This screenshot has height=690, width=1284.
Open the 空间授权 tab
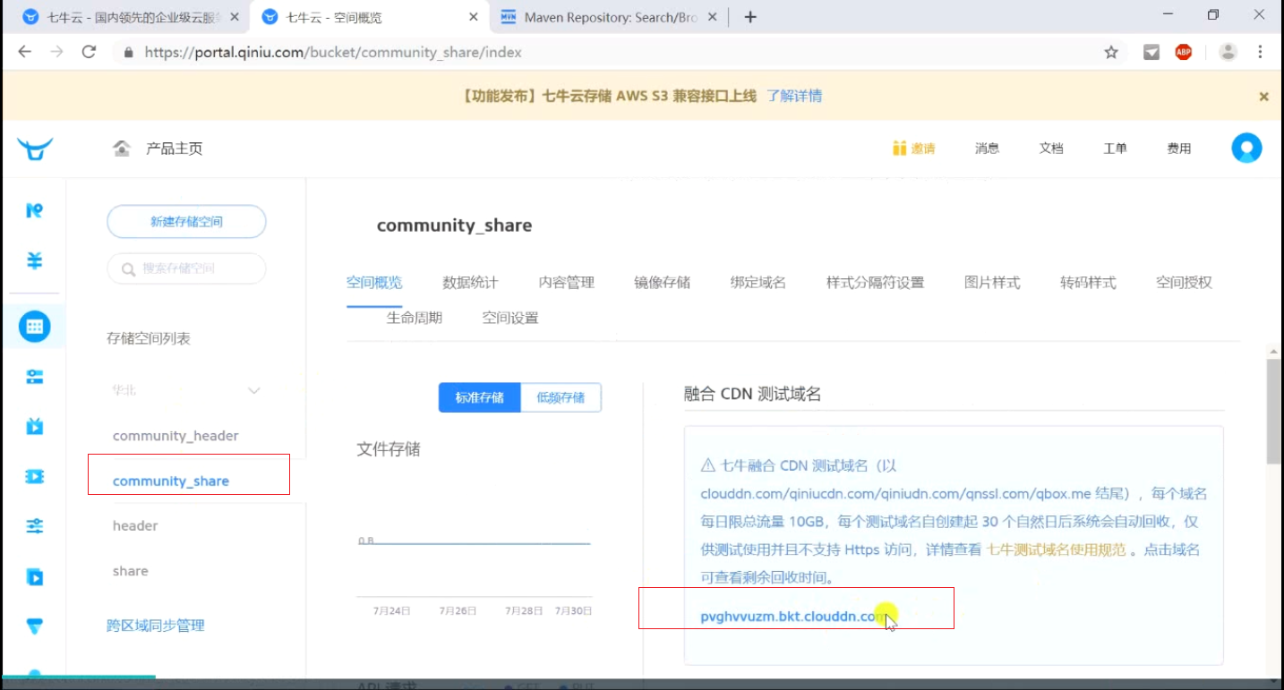tap(1184, 283)
